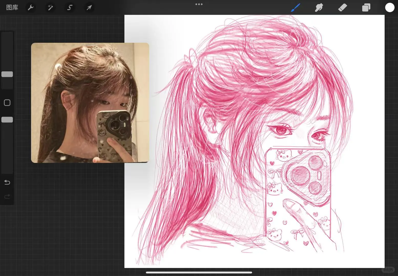
Task: Activate the Selection S-shaped tool
Action: [70, 7]
